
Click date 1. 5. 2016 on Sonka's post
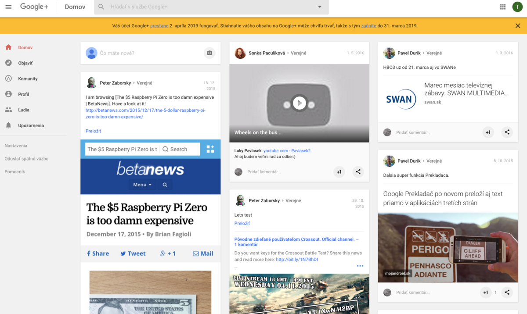point(356,53)
